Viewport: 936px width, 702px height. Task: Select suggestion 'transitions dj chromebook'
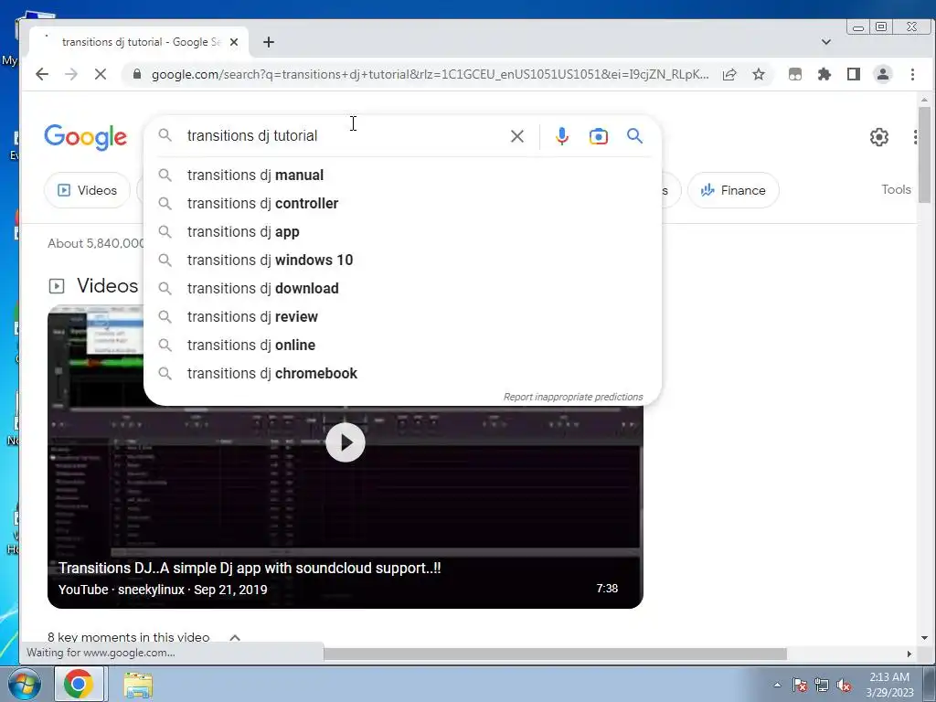pos(402,374)
